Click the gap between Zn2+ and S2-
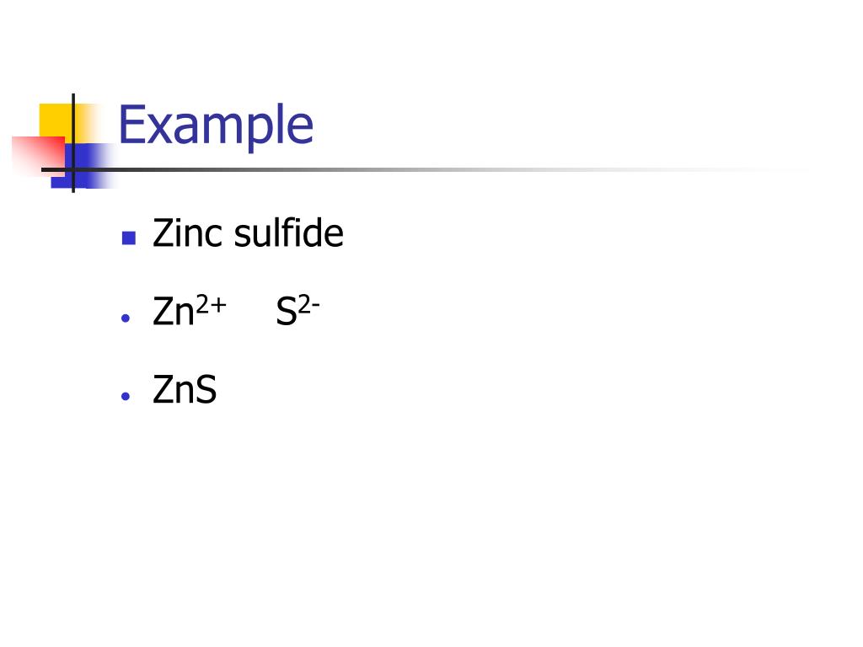The height and width of the screenshot is (647, 863). point(251,312)
